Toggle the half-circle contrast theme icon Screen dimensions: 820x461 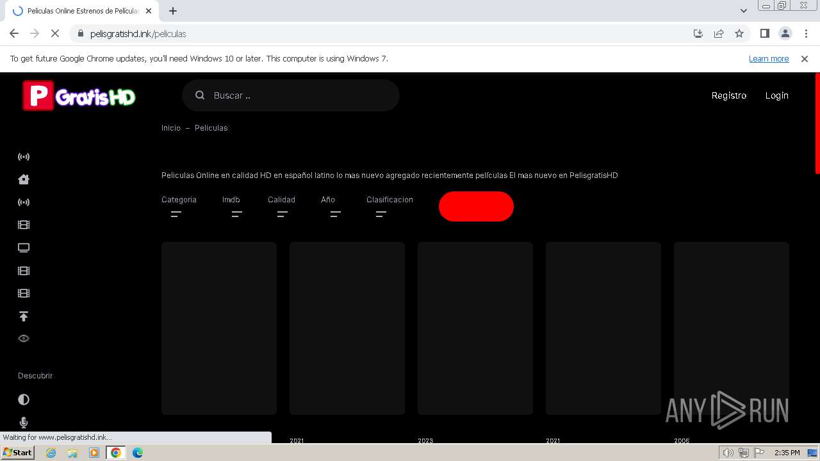tap(24, 400)
